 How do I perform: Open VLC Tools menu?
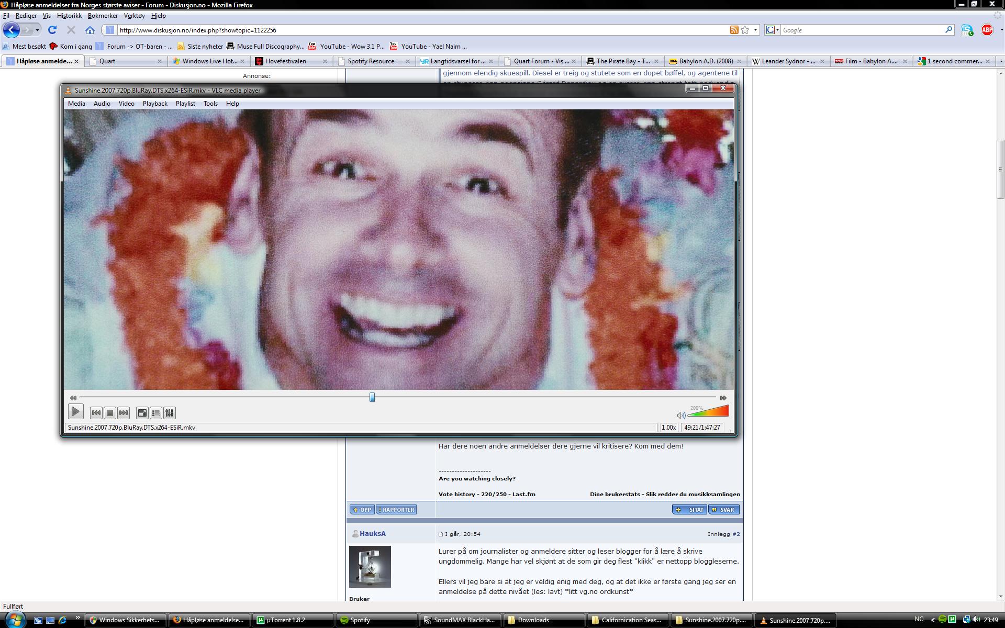click(x=210, y=104)
